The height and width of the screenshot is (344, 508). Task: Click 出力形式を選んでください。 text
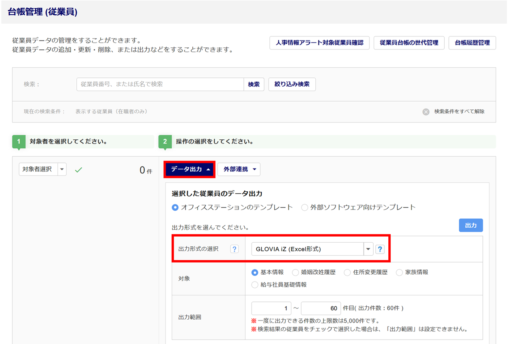210,227
